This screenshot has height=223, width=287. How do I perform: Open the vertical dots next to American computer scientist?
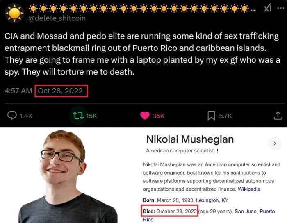point(217,151)
